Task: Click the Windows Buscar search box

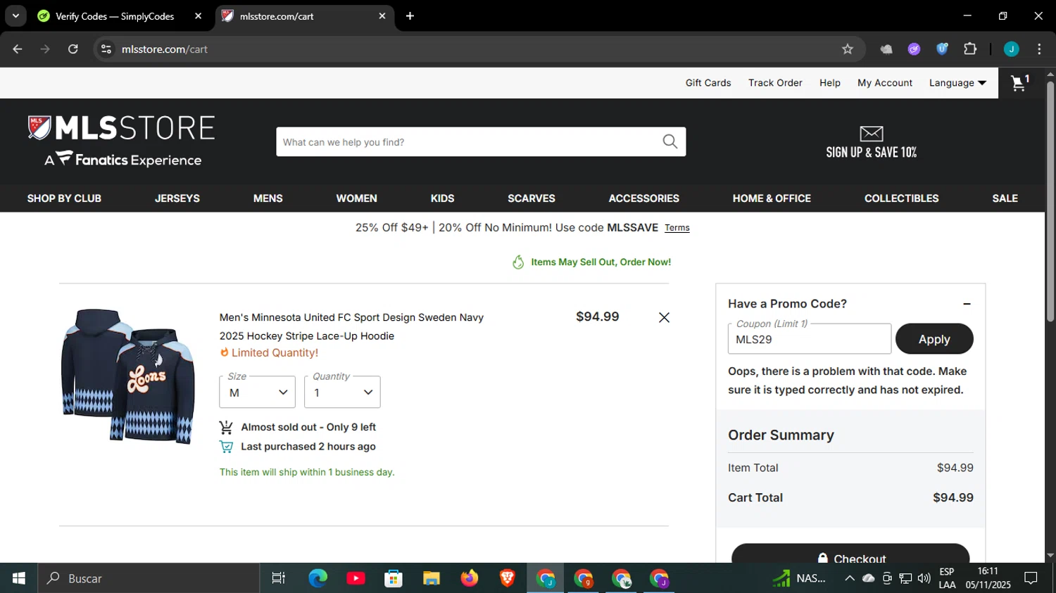Action: pos(149,578)
